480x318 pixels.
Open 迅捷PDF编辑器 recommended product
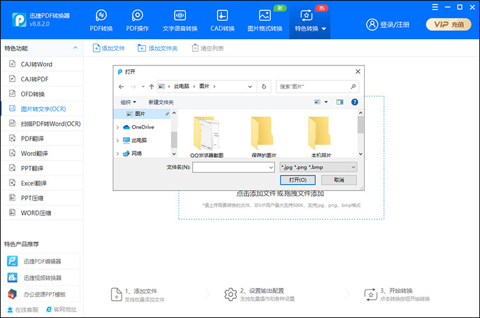click(42, 262)
